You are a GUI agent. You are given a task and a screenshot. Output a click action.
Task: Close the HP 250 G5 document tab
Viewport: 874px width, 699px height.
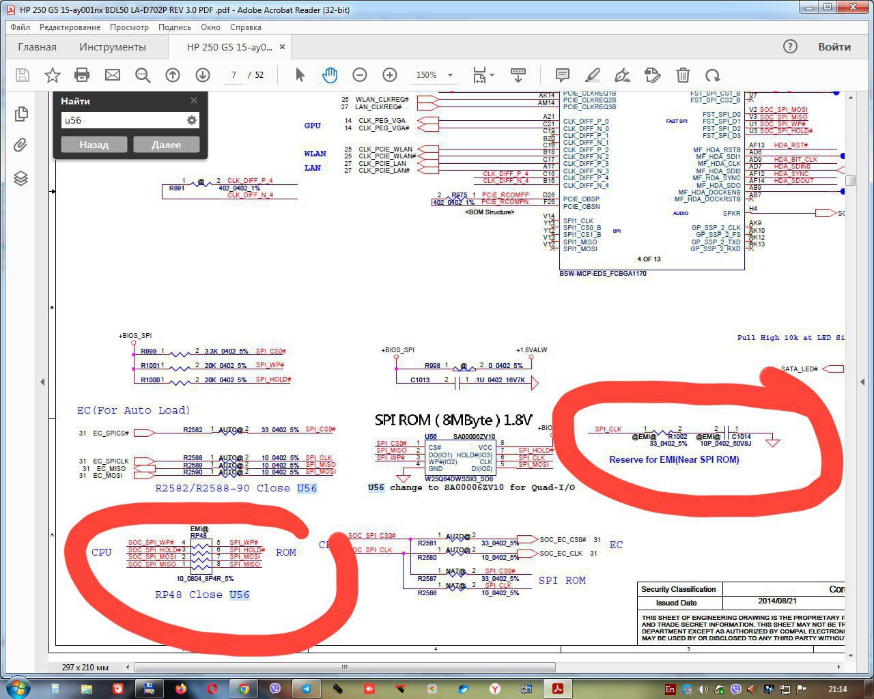[x=282, y=47]
